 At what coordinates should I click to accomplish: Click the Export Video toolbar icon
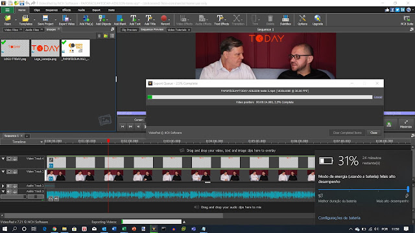65,18
